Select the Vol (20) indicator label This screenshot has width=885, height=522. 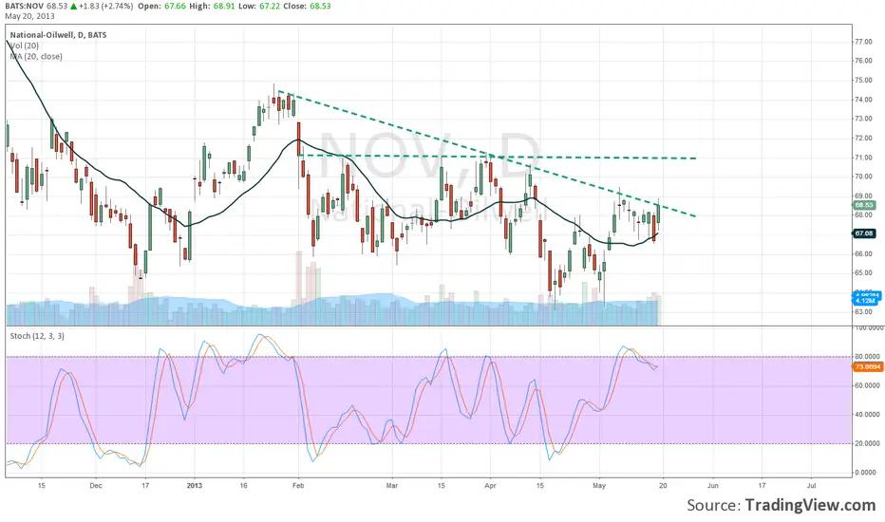pyautogui.click(x=25, y=46)
